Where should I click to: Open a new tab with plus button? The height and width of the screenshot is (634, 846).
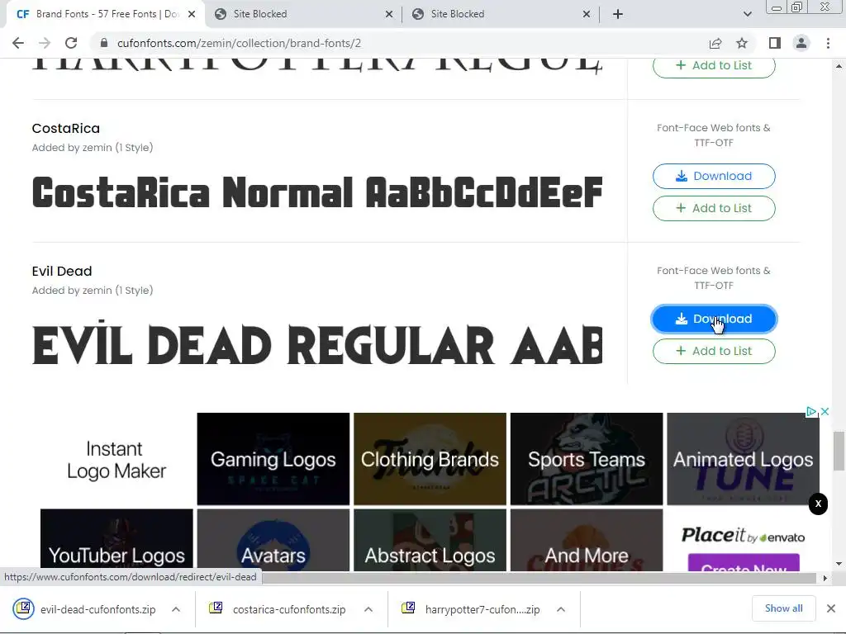618,14
